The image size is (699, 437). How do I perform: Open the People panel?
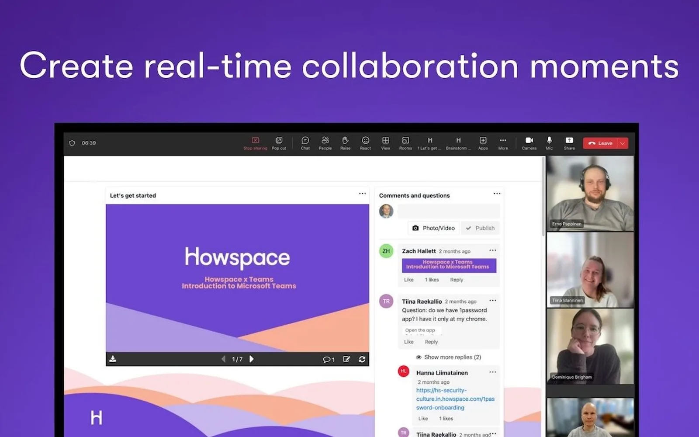[x=325, y=143]
